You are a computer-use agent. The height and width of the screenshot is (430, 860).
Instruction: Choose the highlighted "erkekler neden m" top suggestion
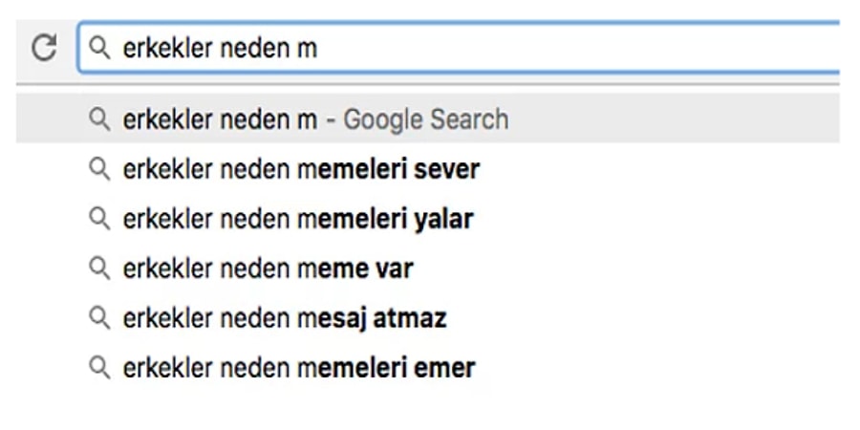(x=220, y=119)
